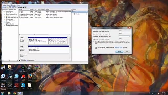Expand the Görev Zamanlayıcı tree node

click(x=5, y=13)
